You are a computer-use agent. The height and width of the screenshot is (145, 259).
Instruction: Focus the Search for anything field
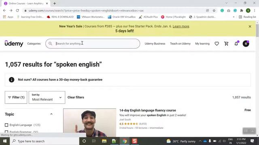pos(93,43)
